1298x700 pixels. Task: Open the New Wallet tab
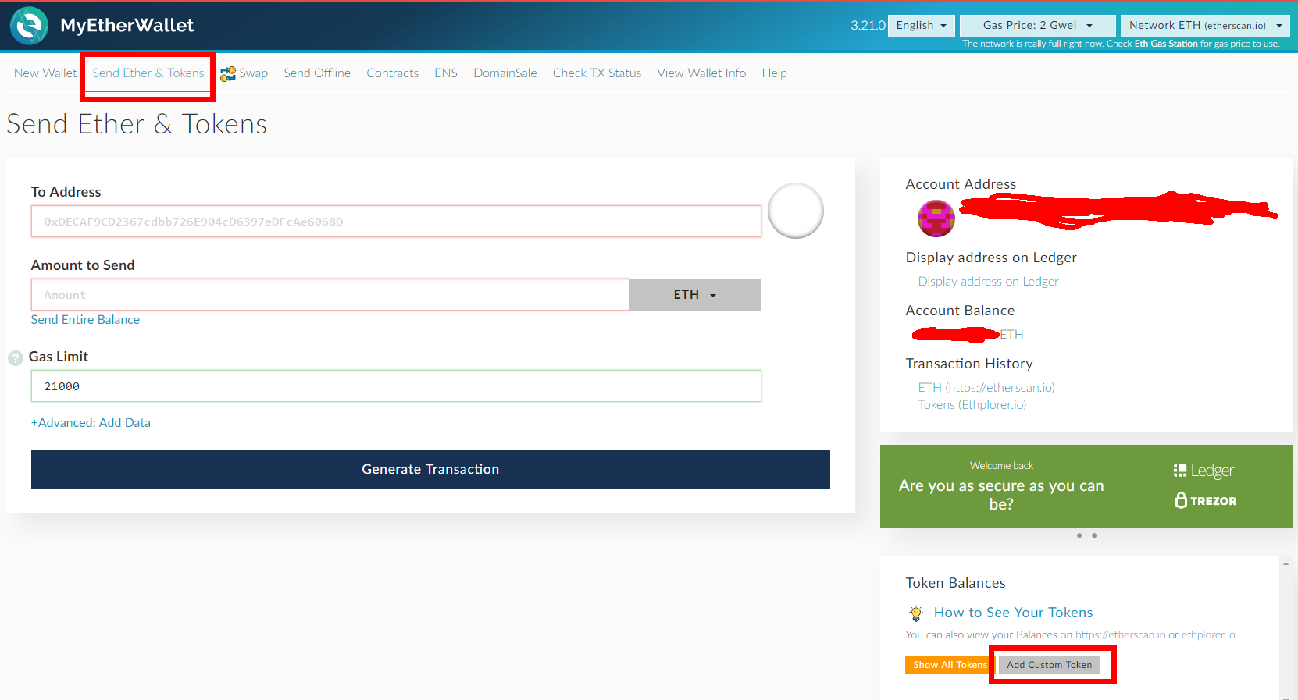pyautogui.click(x=45, y=73)
